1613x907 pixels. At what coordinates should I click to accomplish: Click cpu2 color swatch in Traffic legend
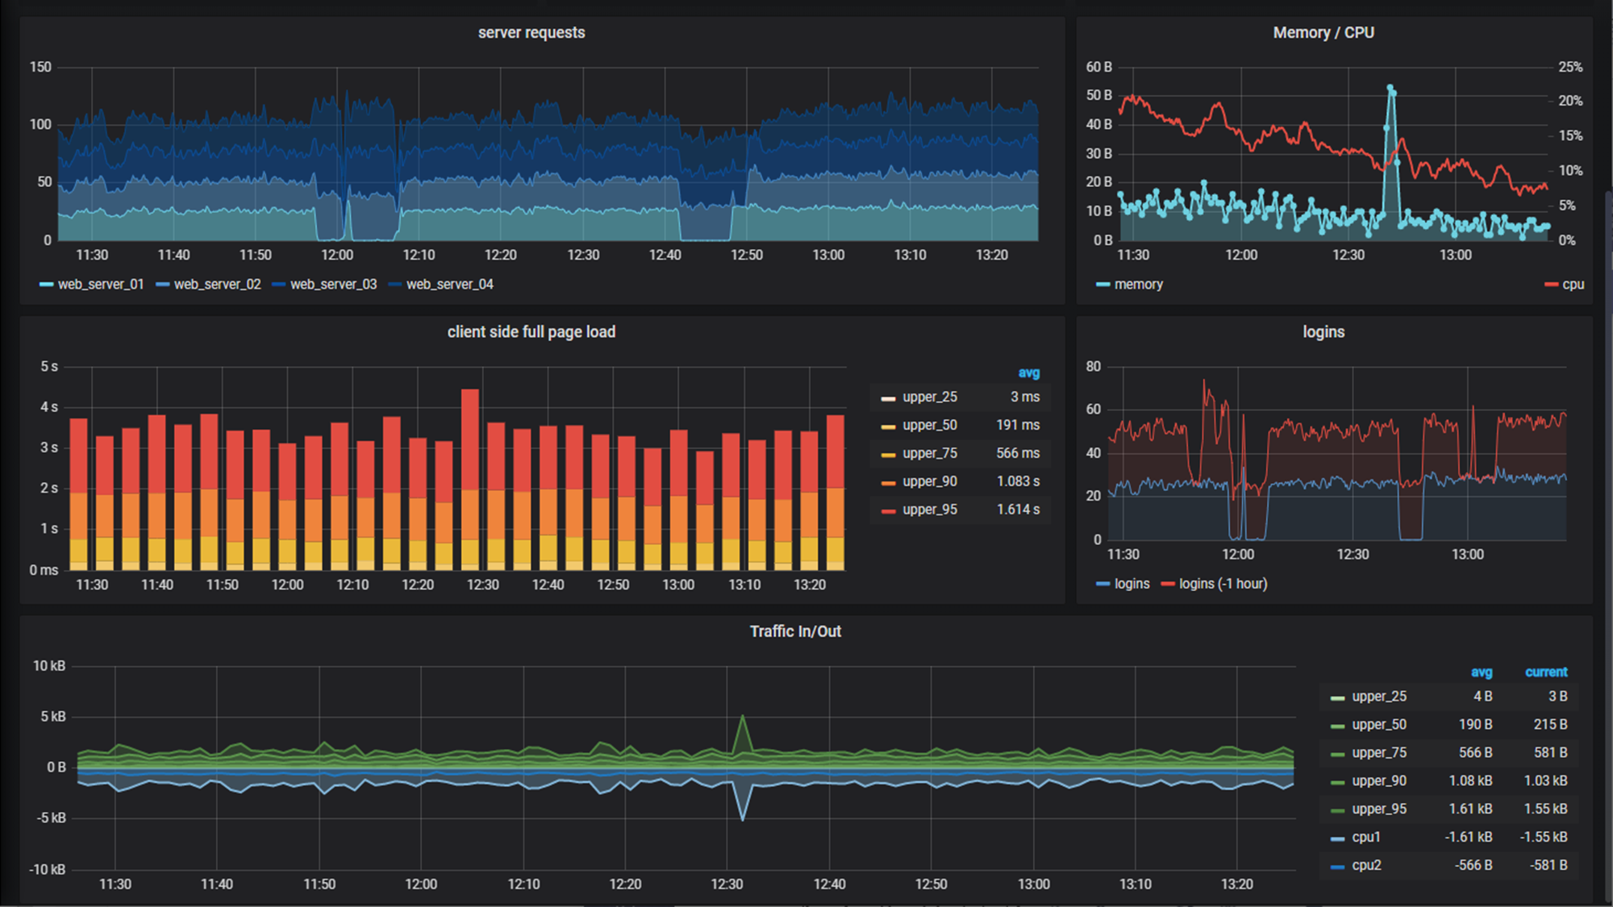pyautogui.click(x=1338, y=867)
